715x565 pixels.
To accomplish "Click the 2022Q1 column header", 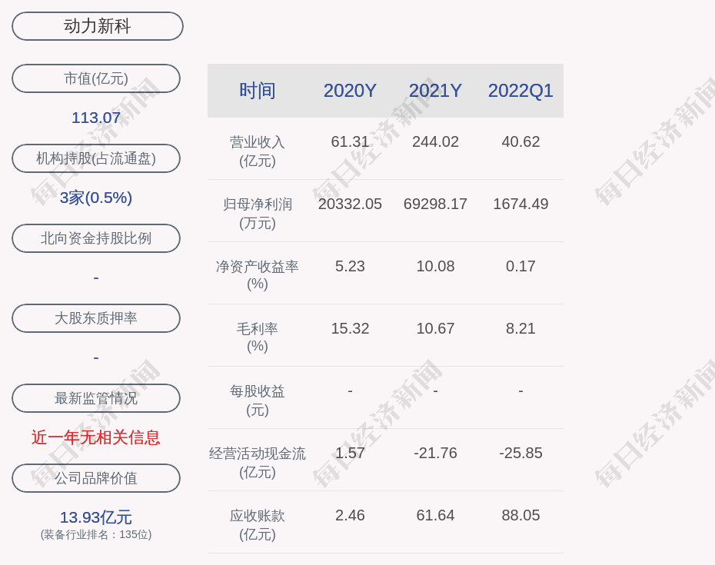I will 520,90.
